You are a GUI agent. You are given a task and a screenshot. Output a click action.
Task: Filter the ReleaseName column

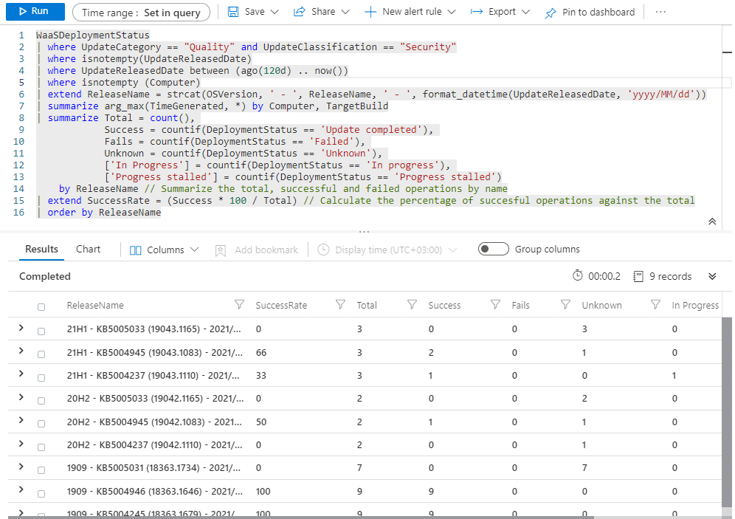(239, 305)
